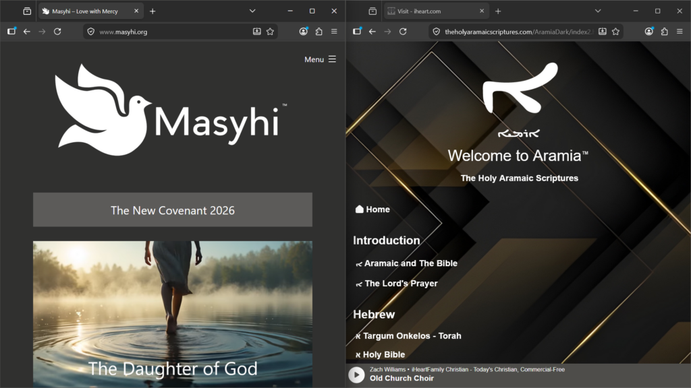Bookmark the Aramia page with star icon
The height and width of the screenshot is (388, 691).
tap(615, 32)
